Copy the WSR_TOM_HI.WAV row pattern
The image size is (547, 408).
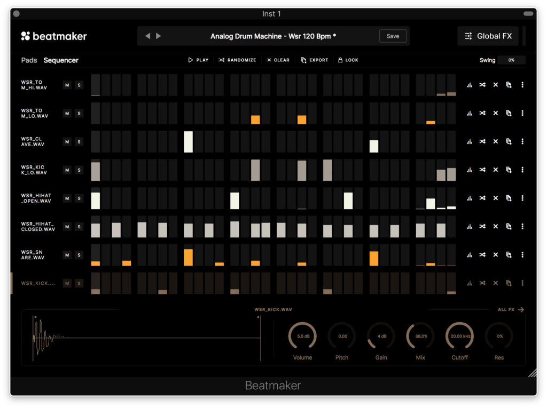[509, 85]
